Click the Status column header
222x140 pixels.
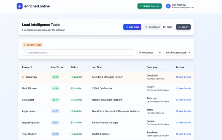click(x=74, y=67)
